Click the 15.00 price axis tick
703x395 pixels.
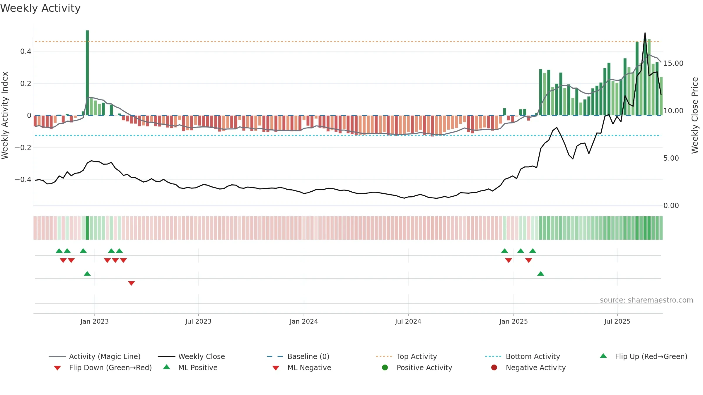tap(673, 63)
